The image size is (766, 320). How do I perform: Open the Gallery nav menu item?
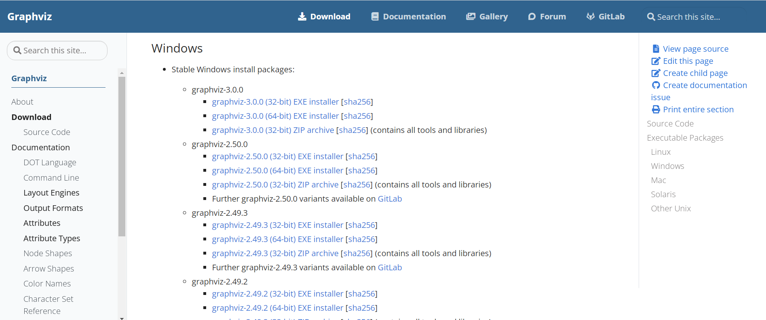pos(487,17)
